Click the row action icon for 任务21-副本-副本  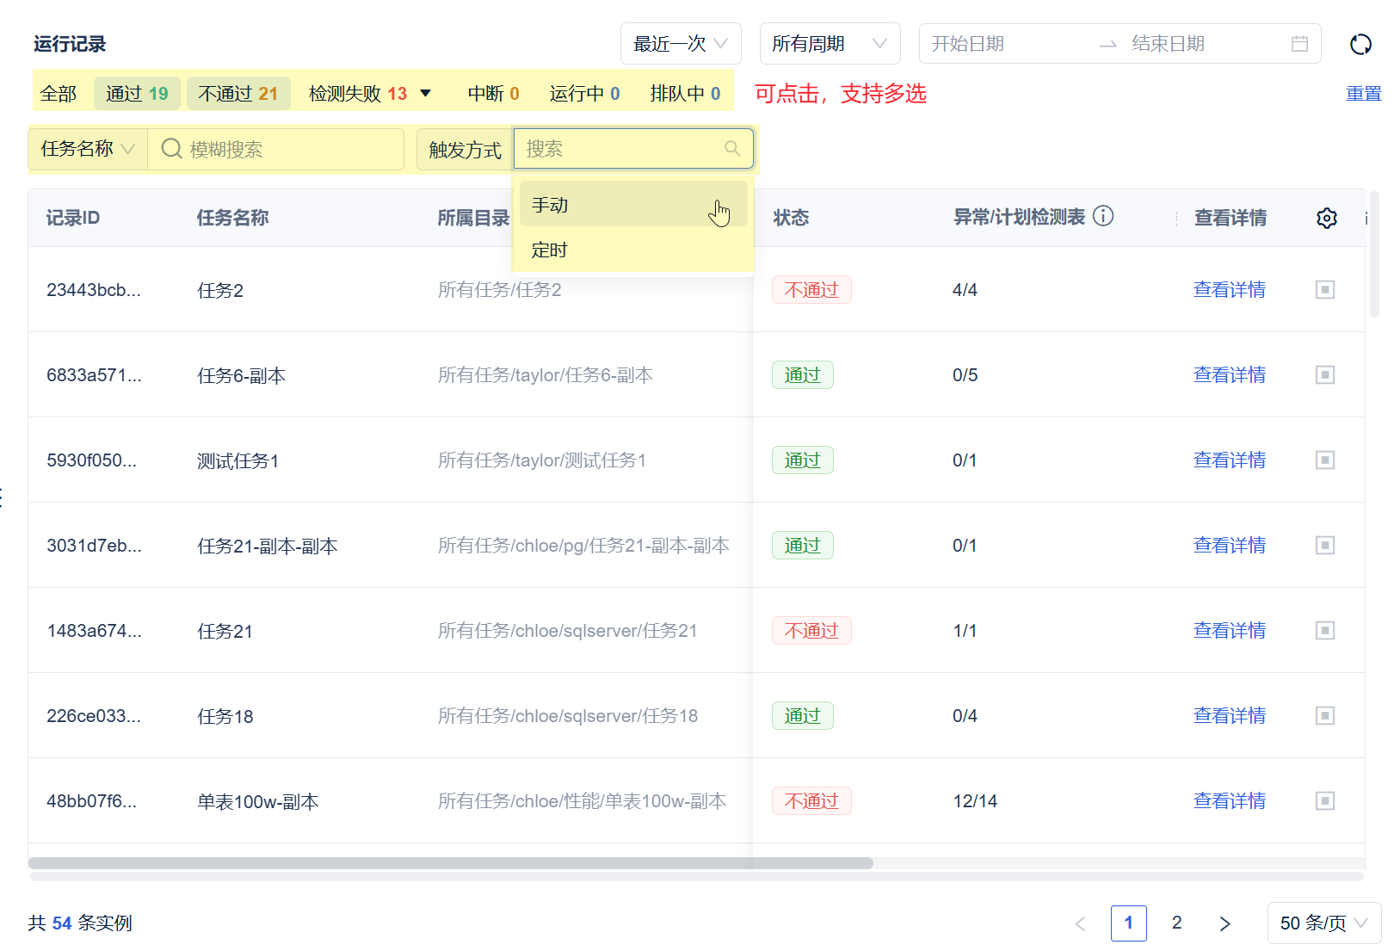tap(1325, 546)
